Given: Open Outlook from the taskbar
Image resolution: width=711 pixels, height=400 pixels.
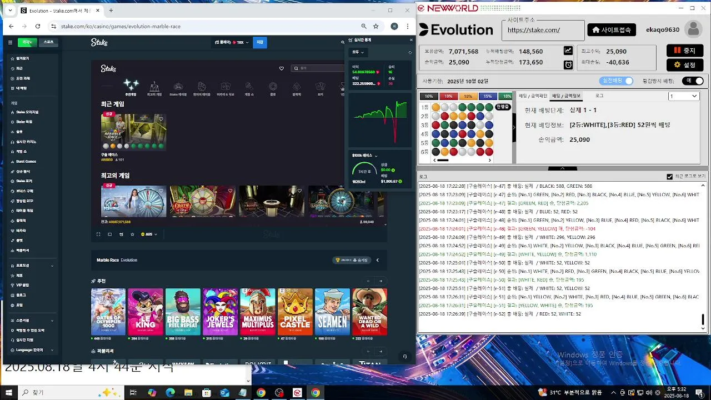Looking at the screenshot, I should (224, 393).
